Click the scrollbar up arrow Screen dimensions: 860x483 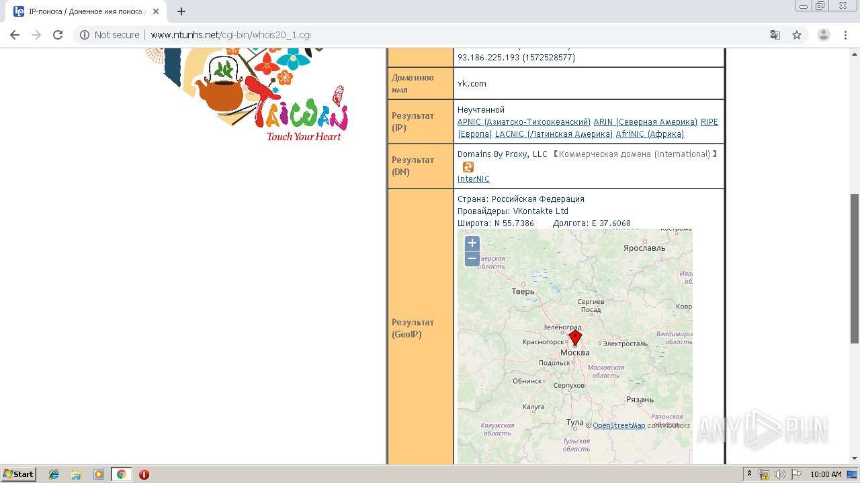tap(855, 53)
